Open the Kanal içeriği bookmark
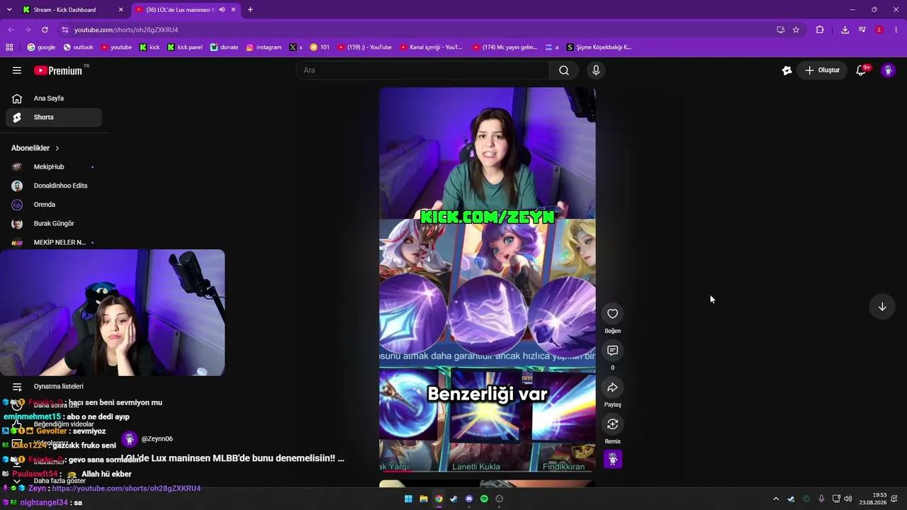The height and width of the screenshot is (510, 907). (x=431, y=47)
